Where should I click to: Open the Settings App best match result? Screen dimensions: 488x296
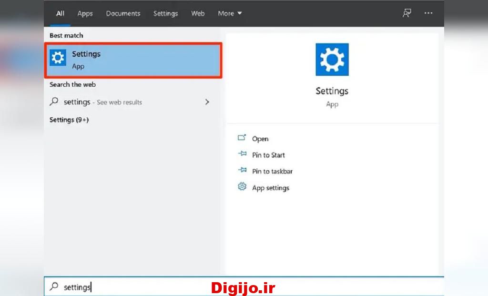(133, 60)
